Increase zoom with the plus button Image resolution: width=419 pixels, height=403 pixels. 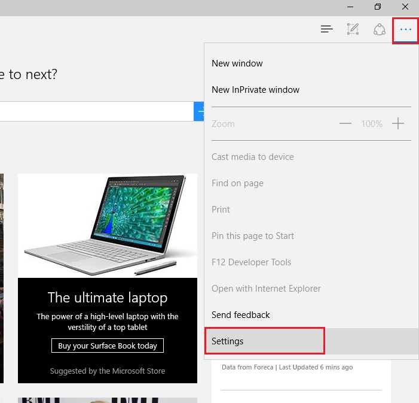pos(398,123)
